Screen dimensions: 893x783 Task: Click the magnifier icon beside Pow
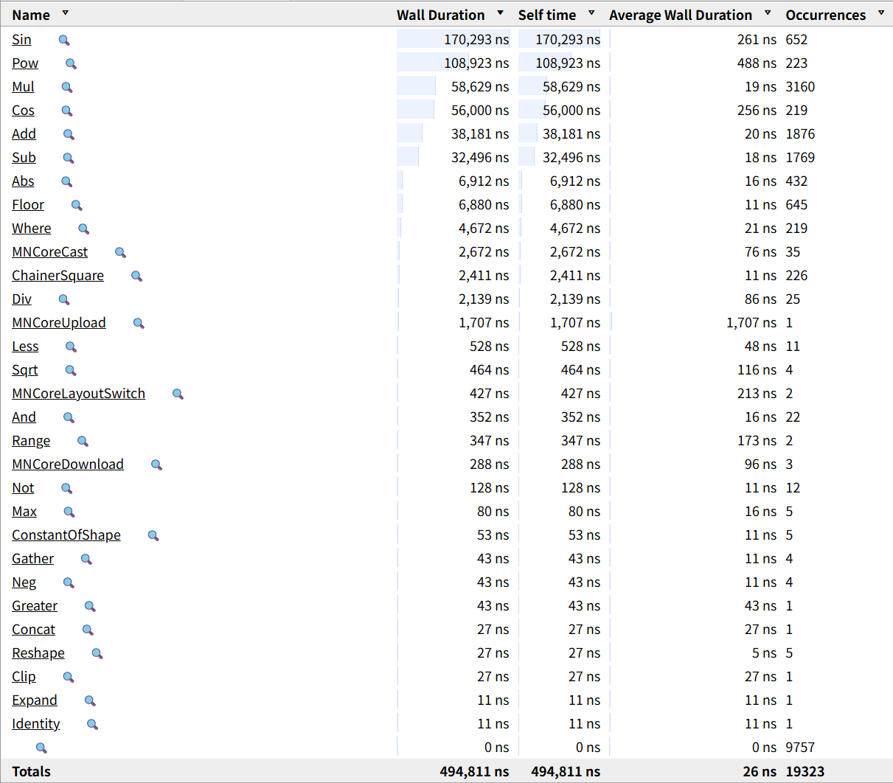pyautogui.click(x=71, y=64)
